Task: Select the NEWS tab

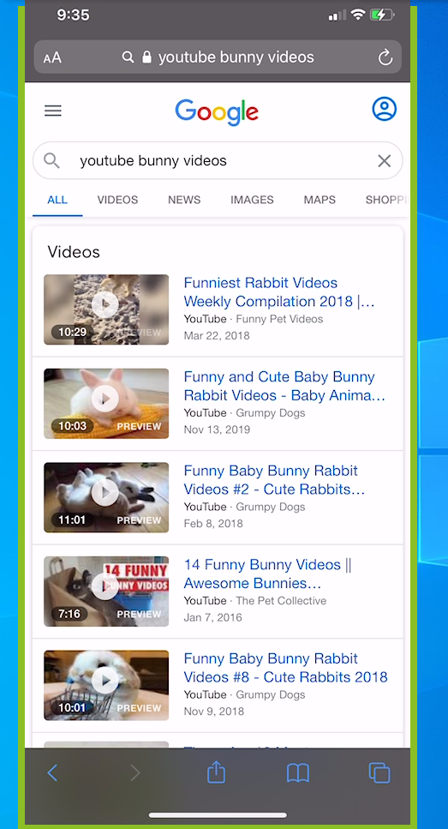Action: pos(184,200)
